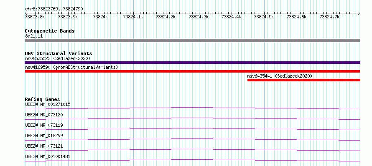The width and height of the screenshot is (372, 166).
Task: Select the magenta NR_073119 transcript line
Action: [x=192, y=129]
